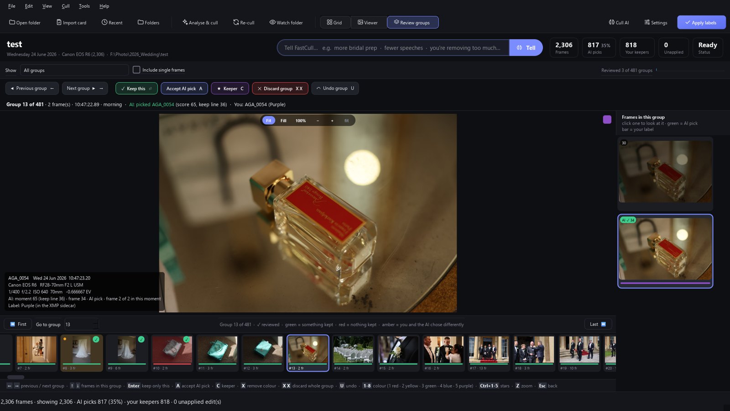The image size is (730, 411).
Task: Open Cull AI panel
Action: click(619, 22)
